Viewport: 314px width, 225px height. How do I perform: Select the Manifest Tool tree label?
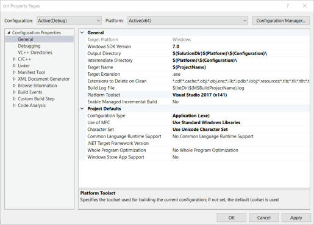(32, 72)
